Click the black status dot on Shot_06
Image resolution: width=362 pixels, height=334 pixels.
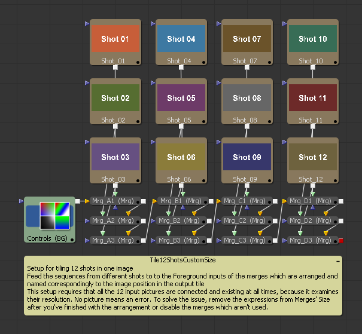click(x=203, y=180)
